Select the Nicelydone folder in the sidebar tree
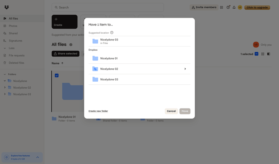279x164 pixels. tap(20, 81)
